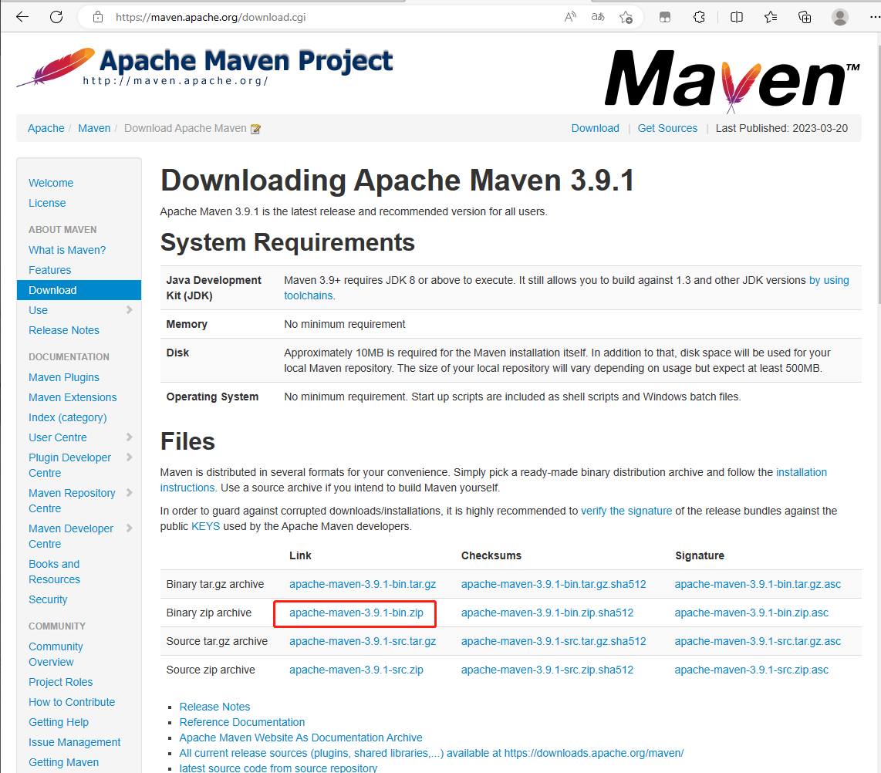Image resolution: width=881 pixels, height=773 pixels.
Task: Open Release Notes bullet link below files
Action: [214, 707]
